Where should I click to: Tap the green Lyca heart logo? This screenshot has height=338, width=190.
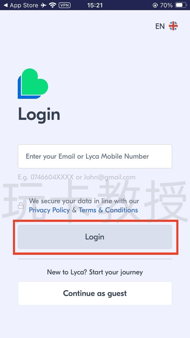coord(33,83)
